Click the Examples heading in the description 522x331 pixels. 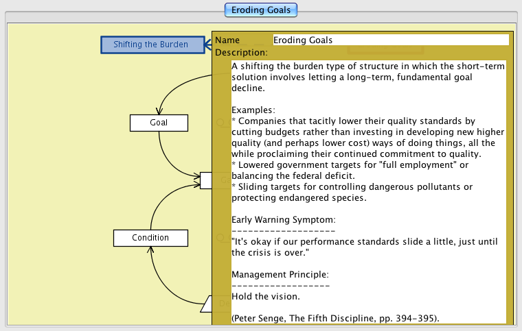coord(253,110)
